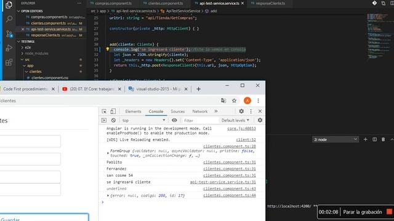Image resolution: width=394 pixels, height=221 pixels.
Task: Open the Search view in VS Code
Action: tap(9, 19)
